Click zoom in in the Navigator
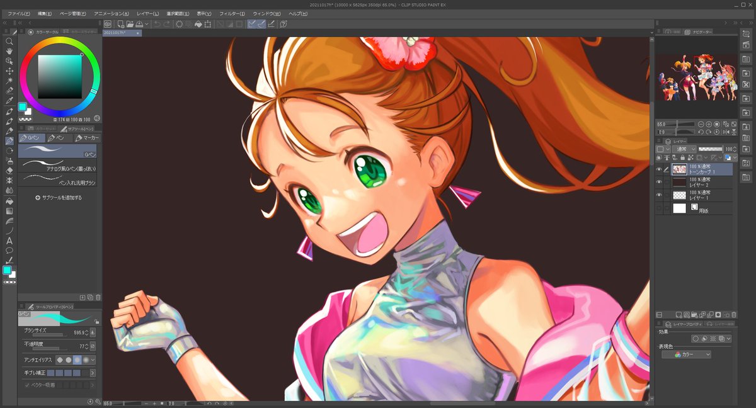The width and height of the screenshot is (756, 408). [709, 124]
